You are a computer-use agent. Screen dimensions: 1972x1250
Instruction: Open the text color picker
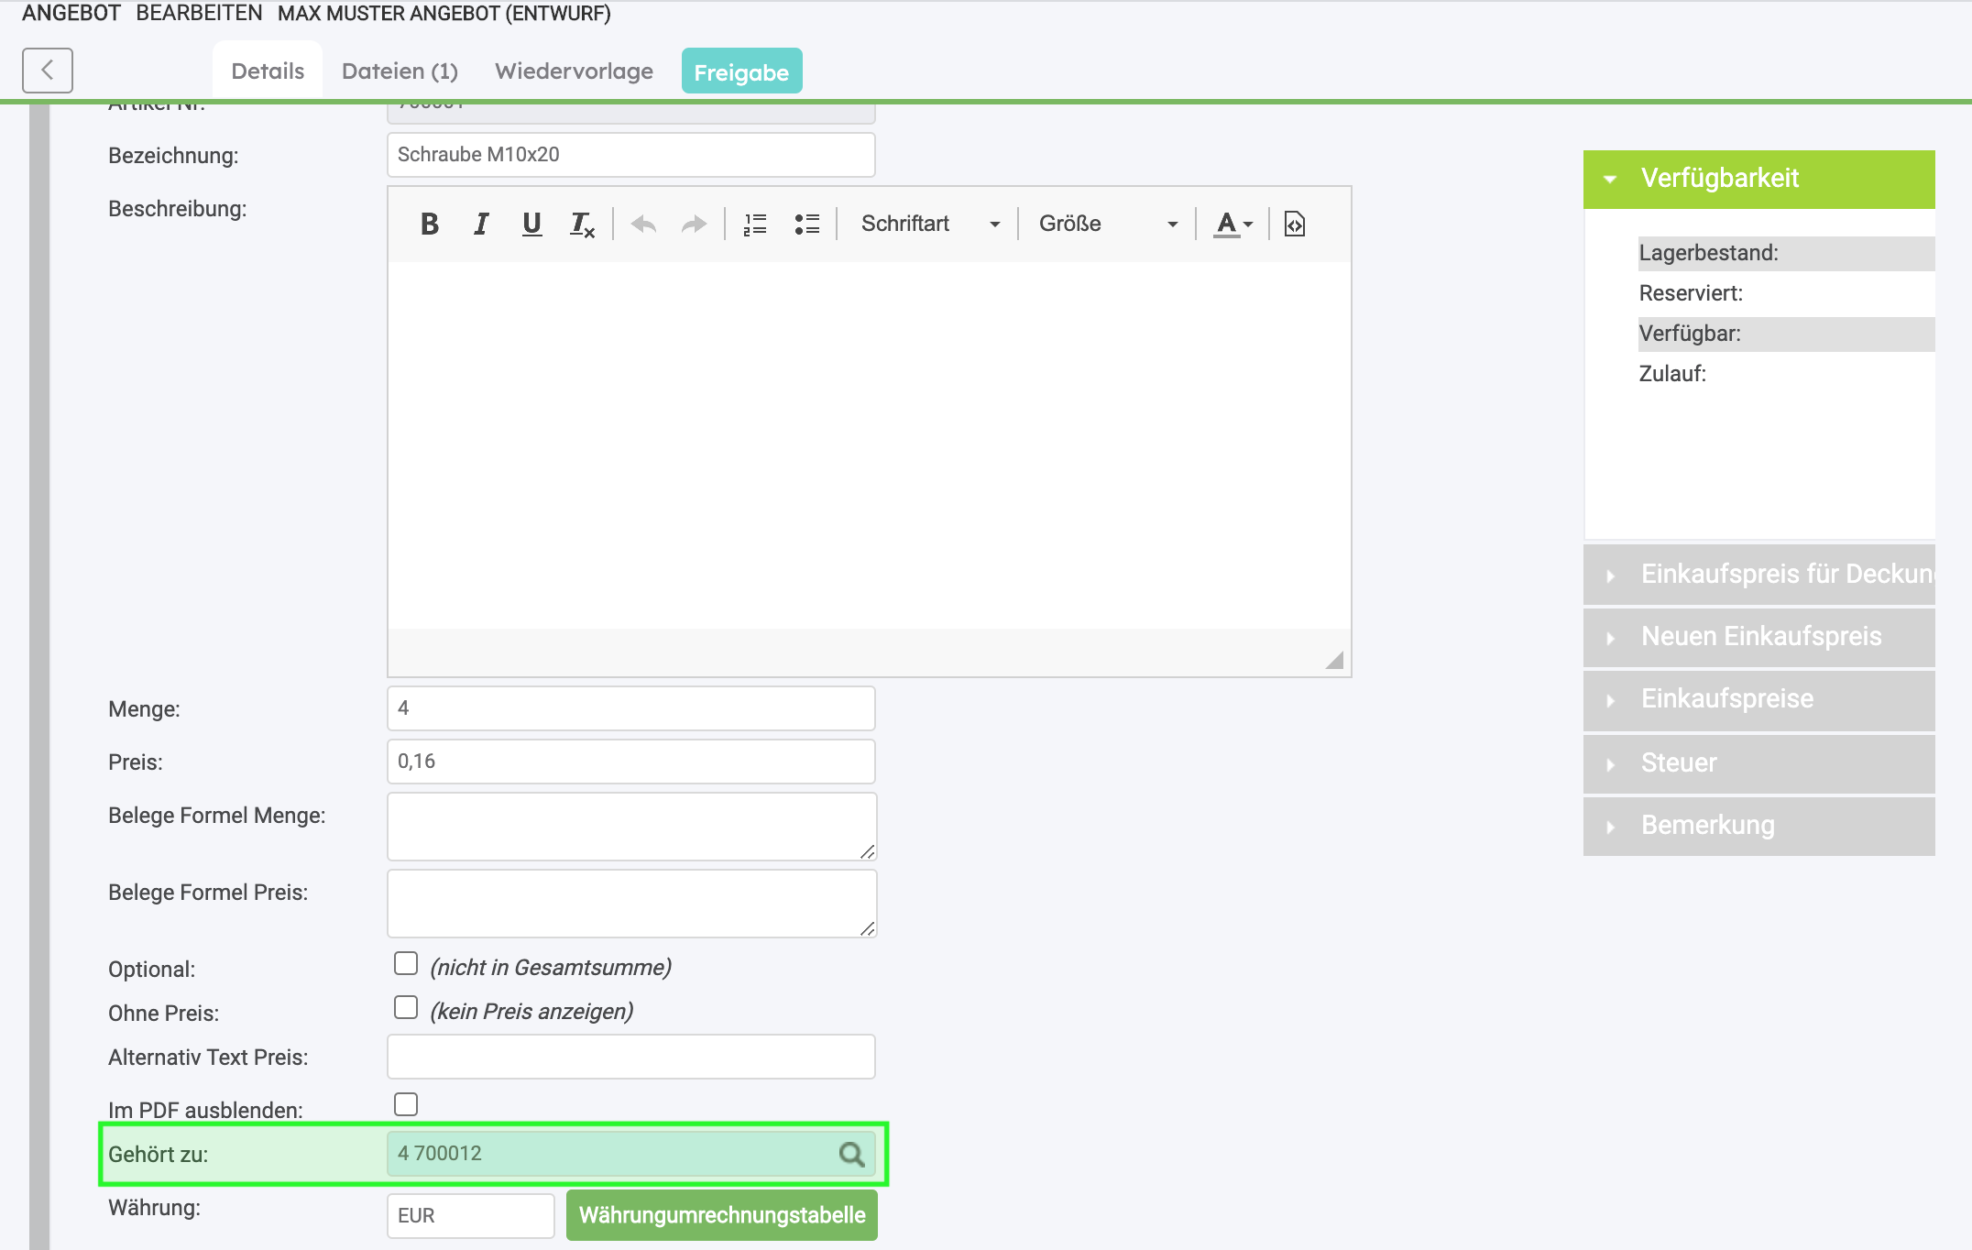(1232, 224)
